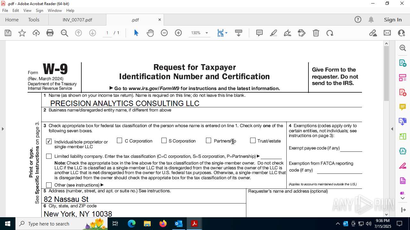Select the highlight text tool
Screen dimensions: 410x230
tap(274, 33)
